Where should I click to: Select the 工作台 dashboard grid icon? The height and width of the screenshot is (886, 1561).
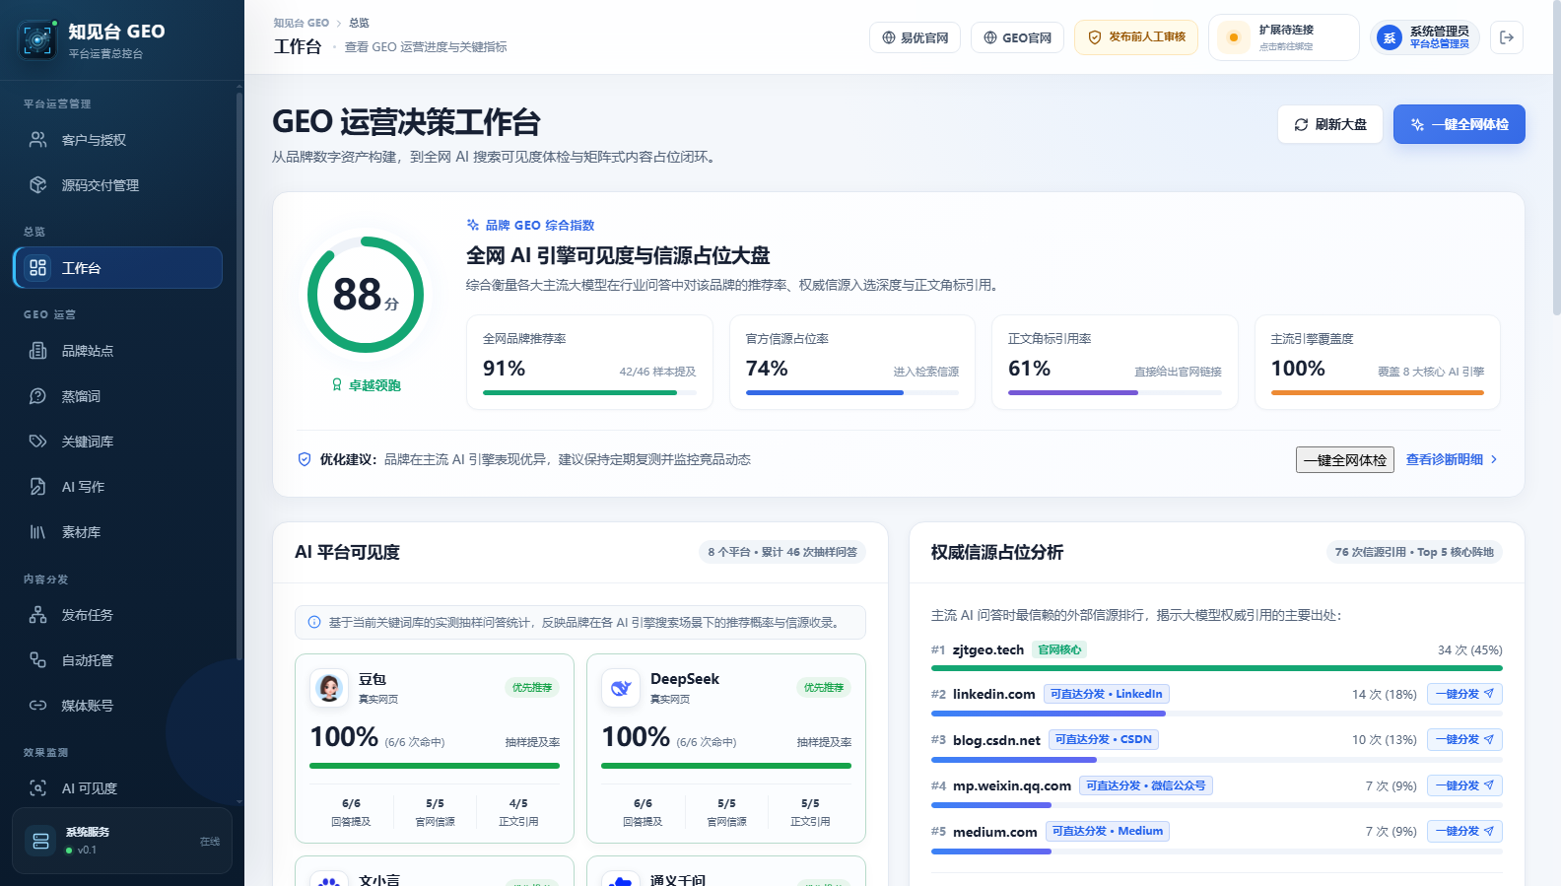tap(37, 268)
